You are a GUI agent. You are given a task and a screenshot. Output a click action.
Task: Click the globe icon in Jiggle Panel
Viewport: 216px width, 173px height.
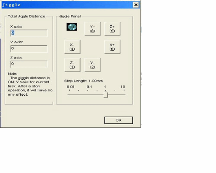pos(71,27)
